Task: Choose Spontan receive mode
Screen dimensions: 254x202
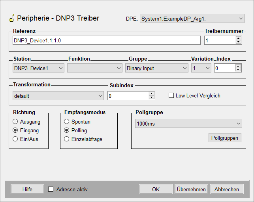Action: tap(67, 122)
